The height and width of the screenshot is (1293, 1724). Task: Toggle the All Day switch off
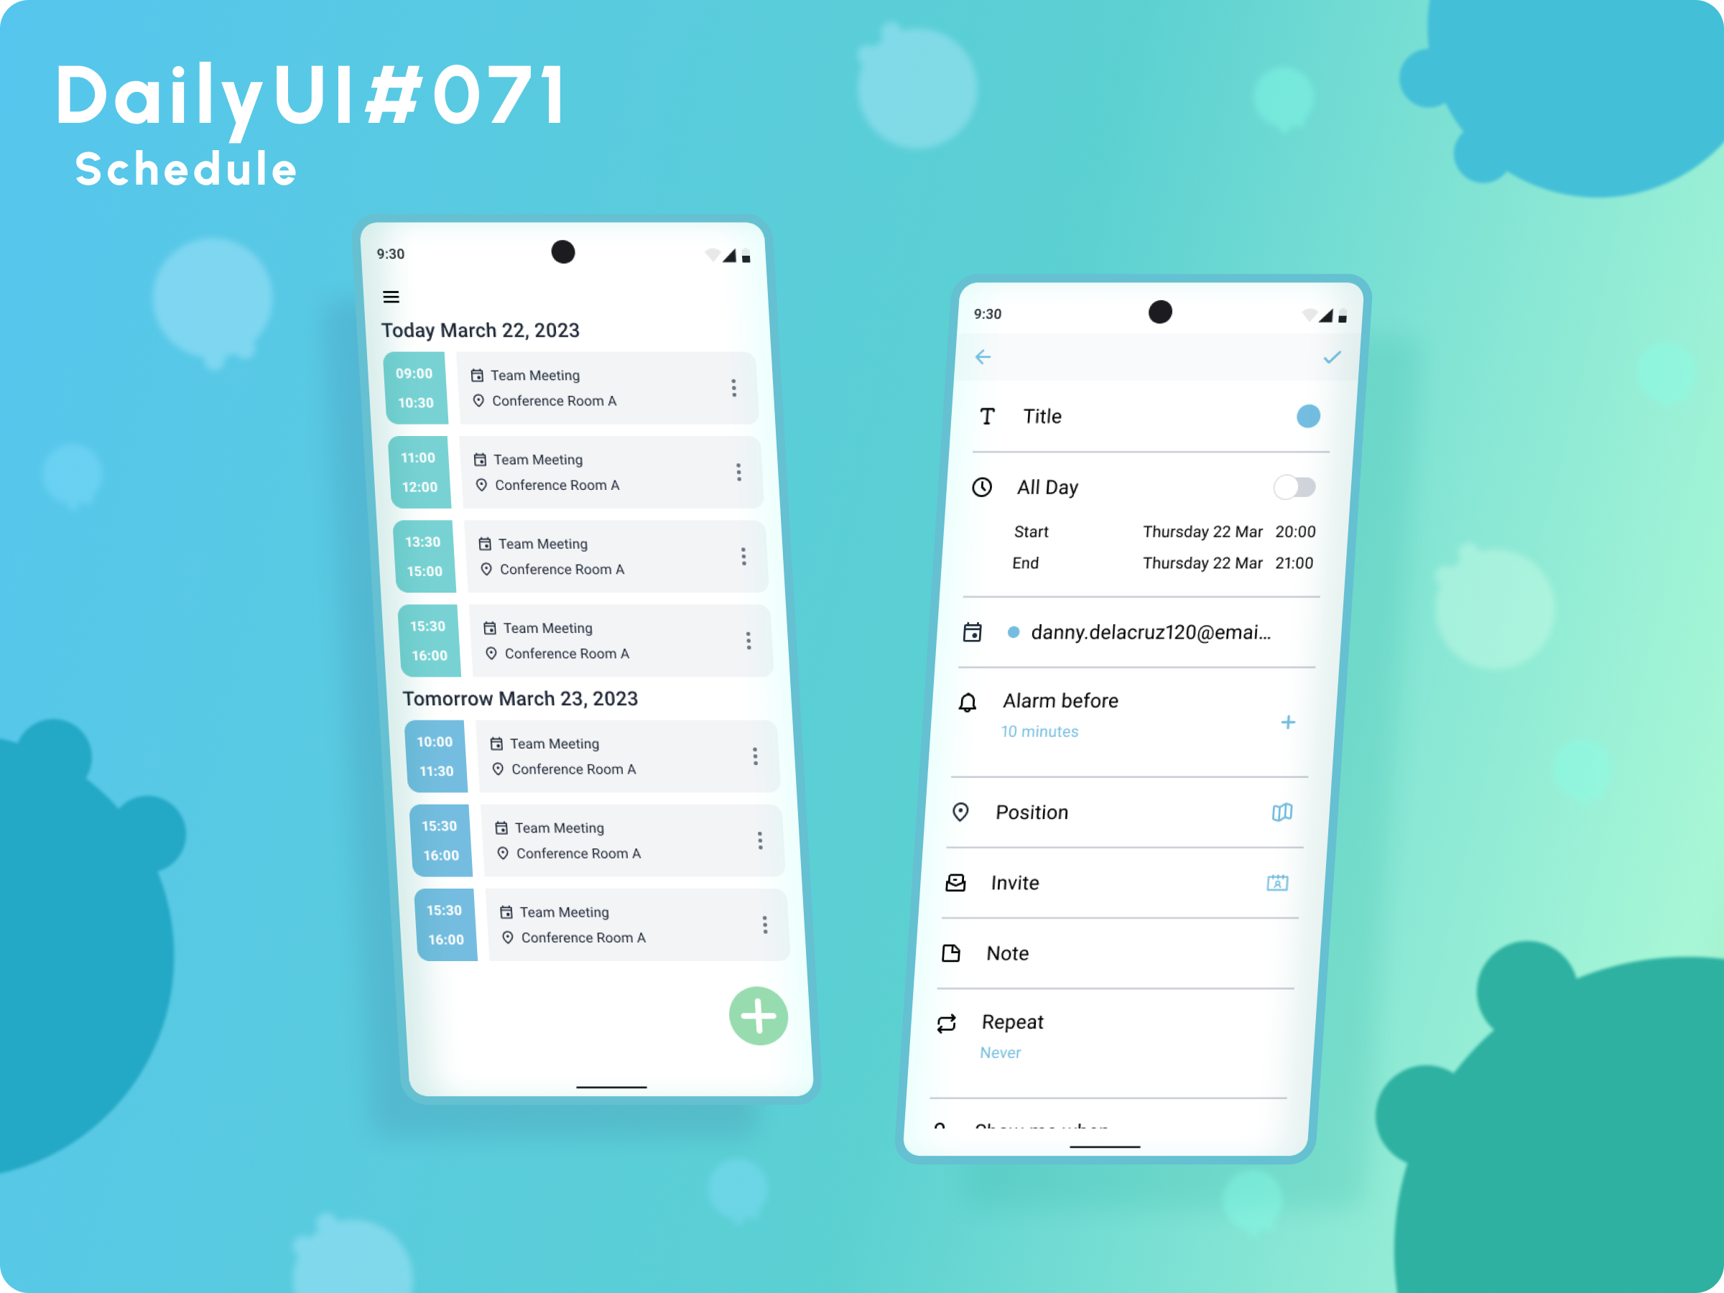pyautogui.click(x=1292, y=486)
